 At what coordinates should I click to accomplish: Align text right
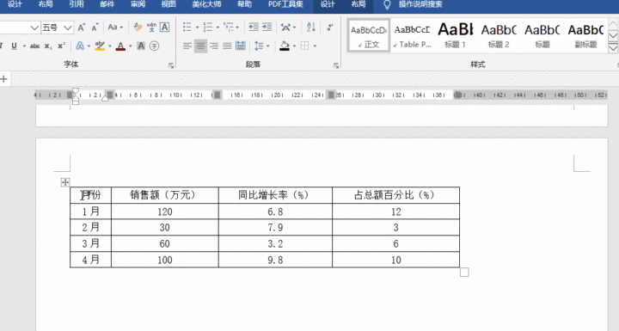[213, 46]
